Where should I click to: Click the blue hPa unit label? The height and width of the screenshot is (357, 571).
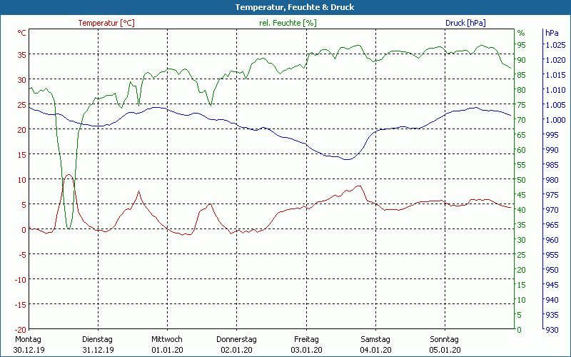click(552, 33)
